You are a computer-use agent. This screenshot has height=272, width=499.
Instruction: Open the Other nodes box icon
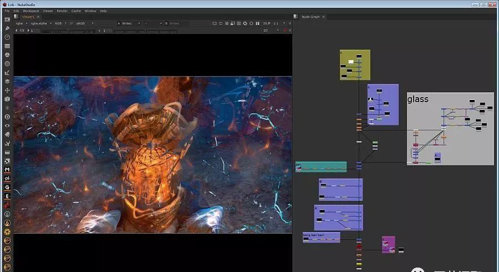7,152
